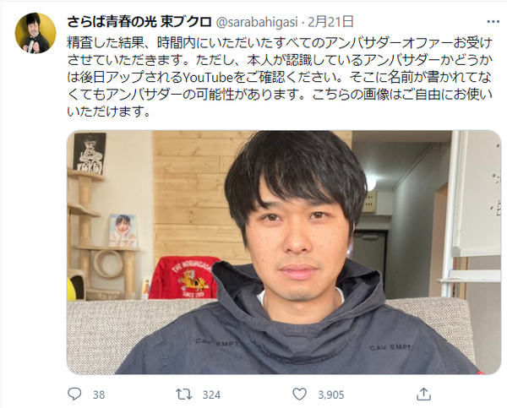Screen dimensions: 507x408
Task: Click the like count 3,905
Action: [x=331, y=394]
